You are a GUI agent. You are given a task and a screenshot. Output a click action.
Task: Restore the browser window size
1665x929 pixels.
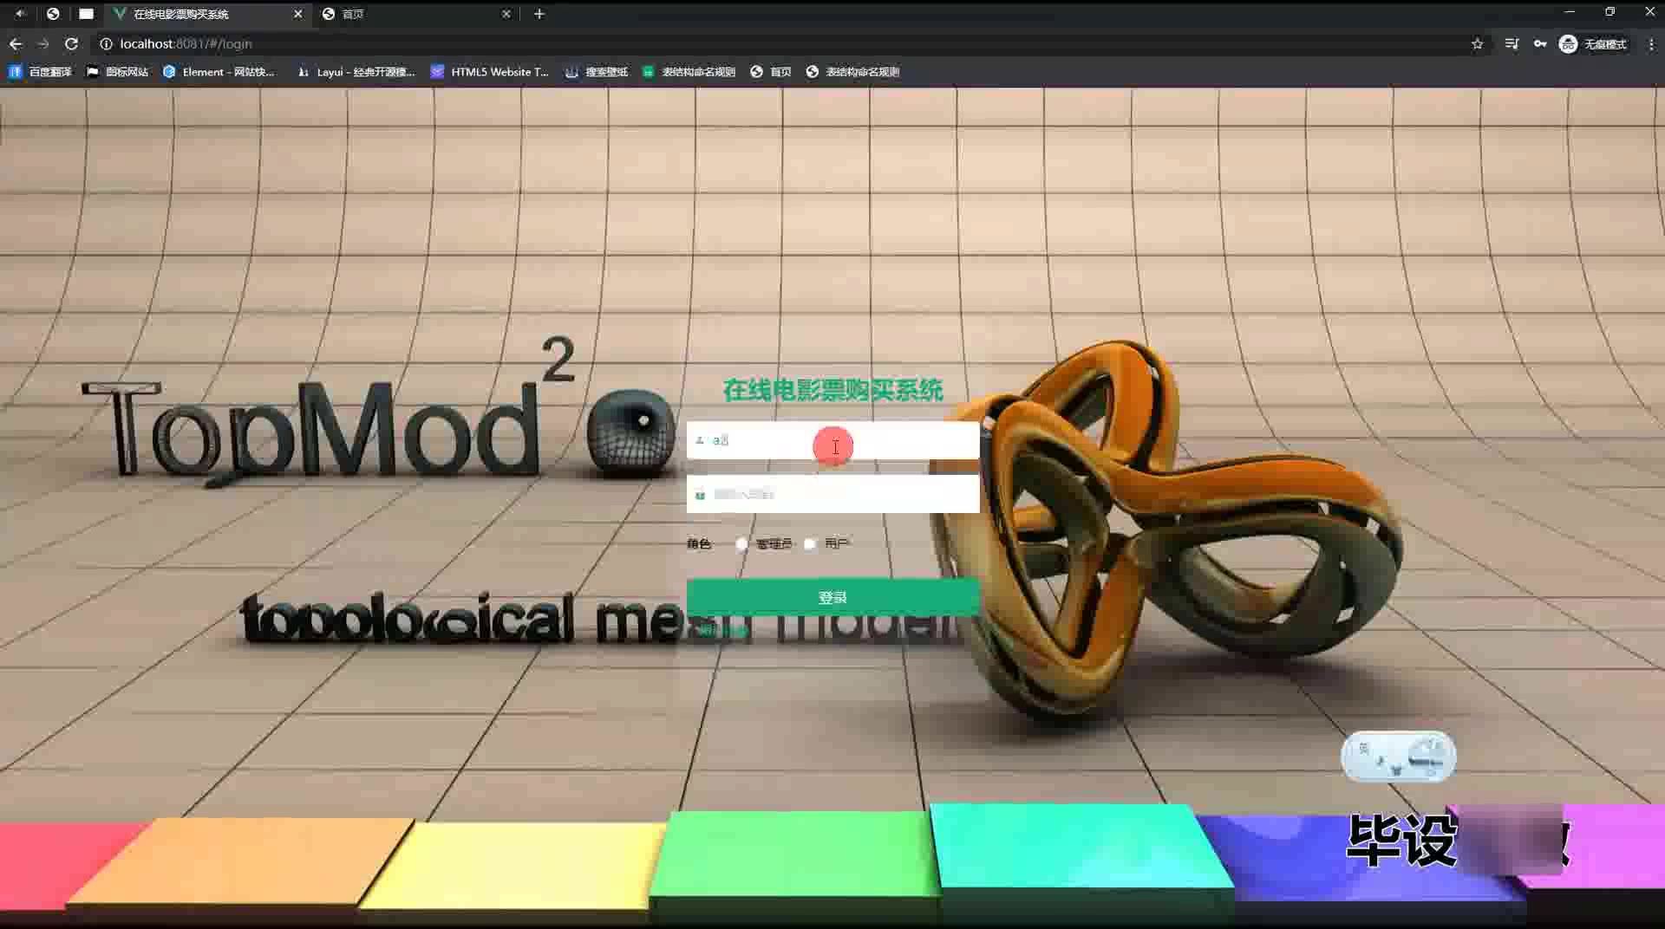pos(1609,12)
